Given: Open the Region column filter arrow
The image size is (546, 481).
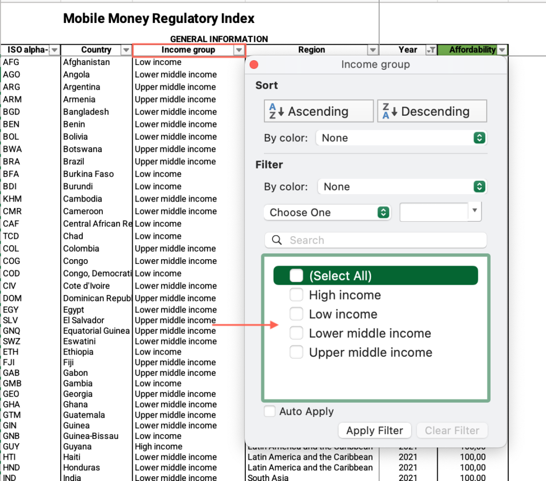Looking at the screenshot, I should click(x=373, y=50).
